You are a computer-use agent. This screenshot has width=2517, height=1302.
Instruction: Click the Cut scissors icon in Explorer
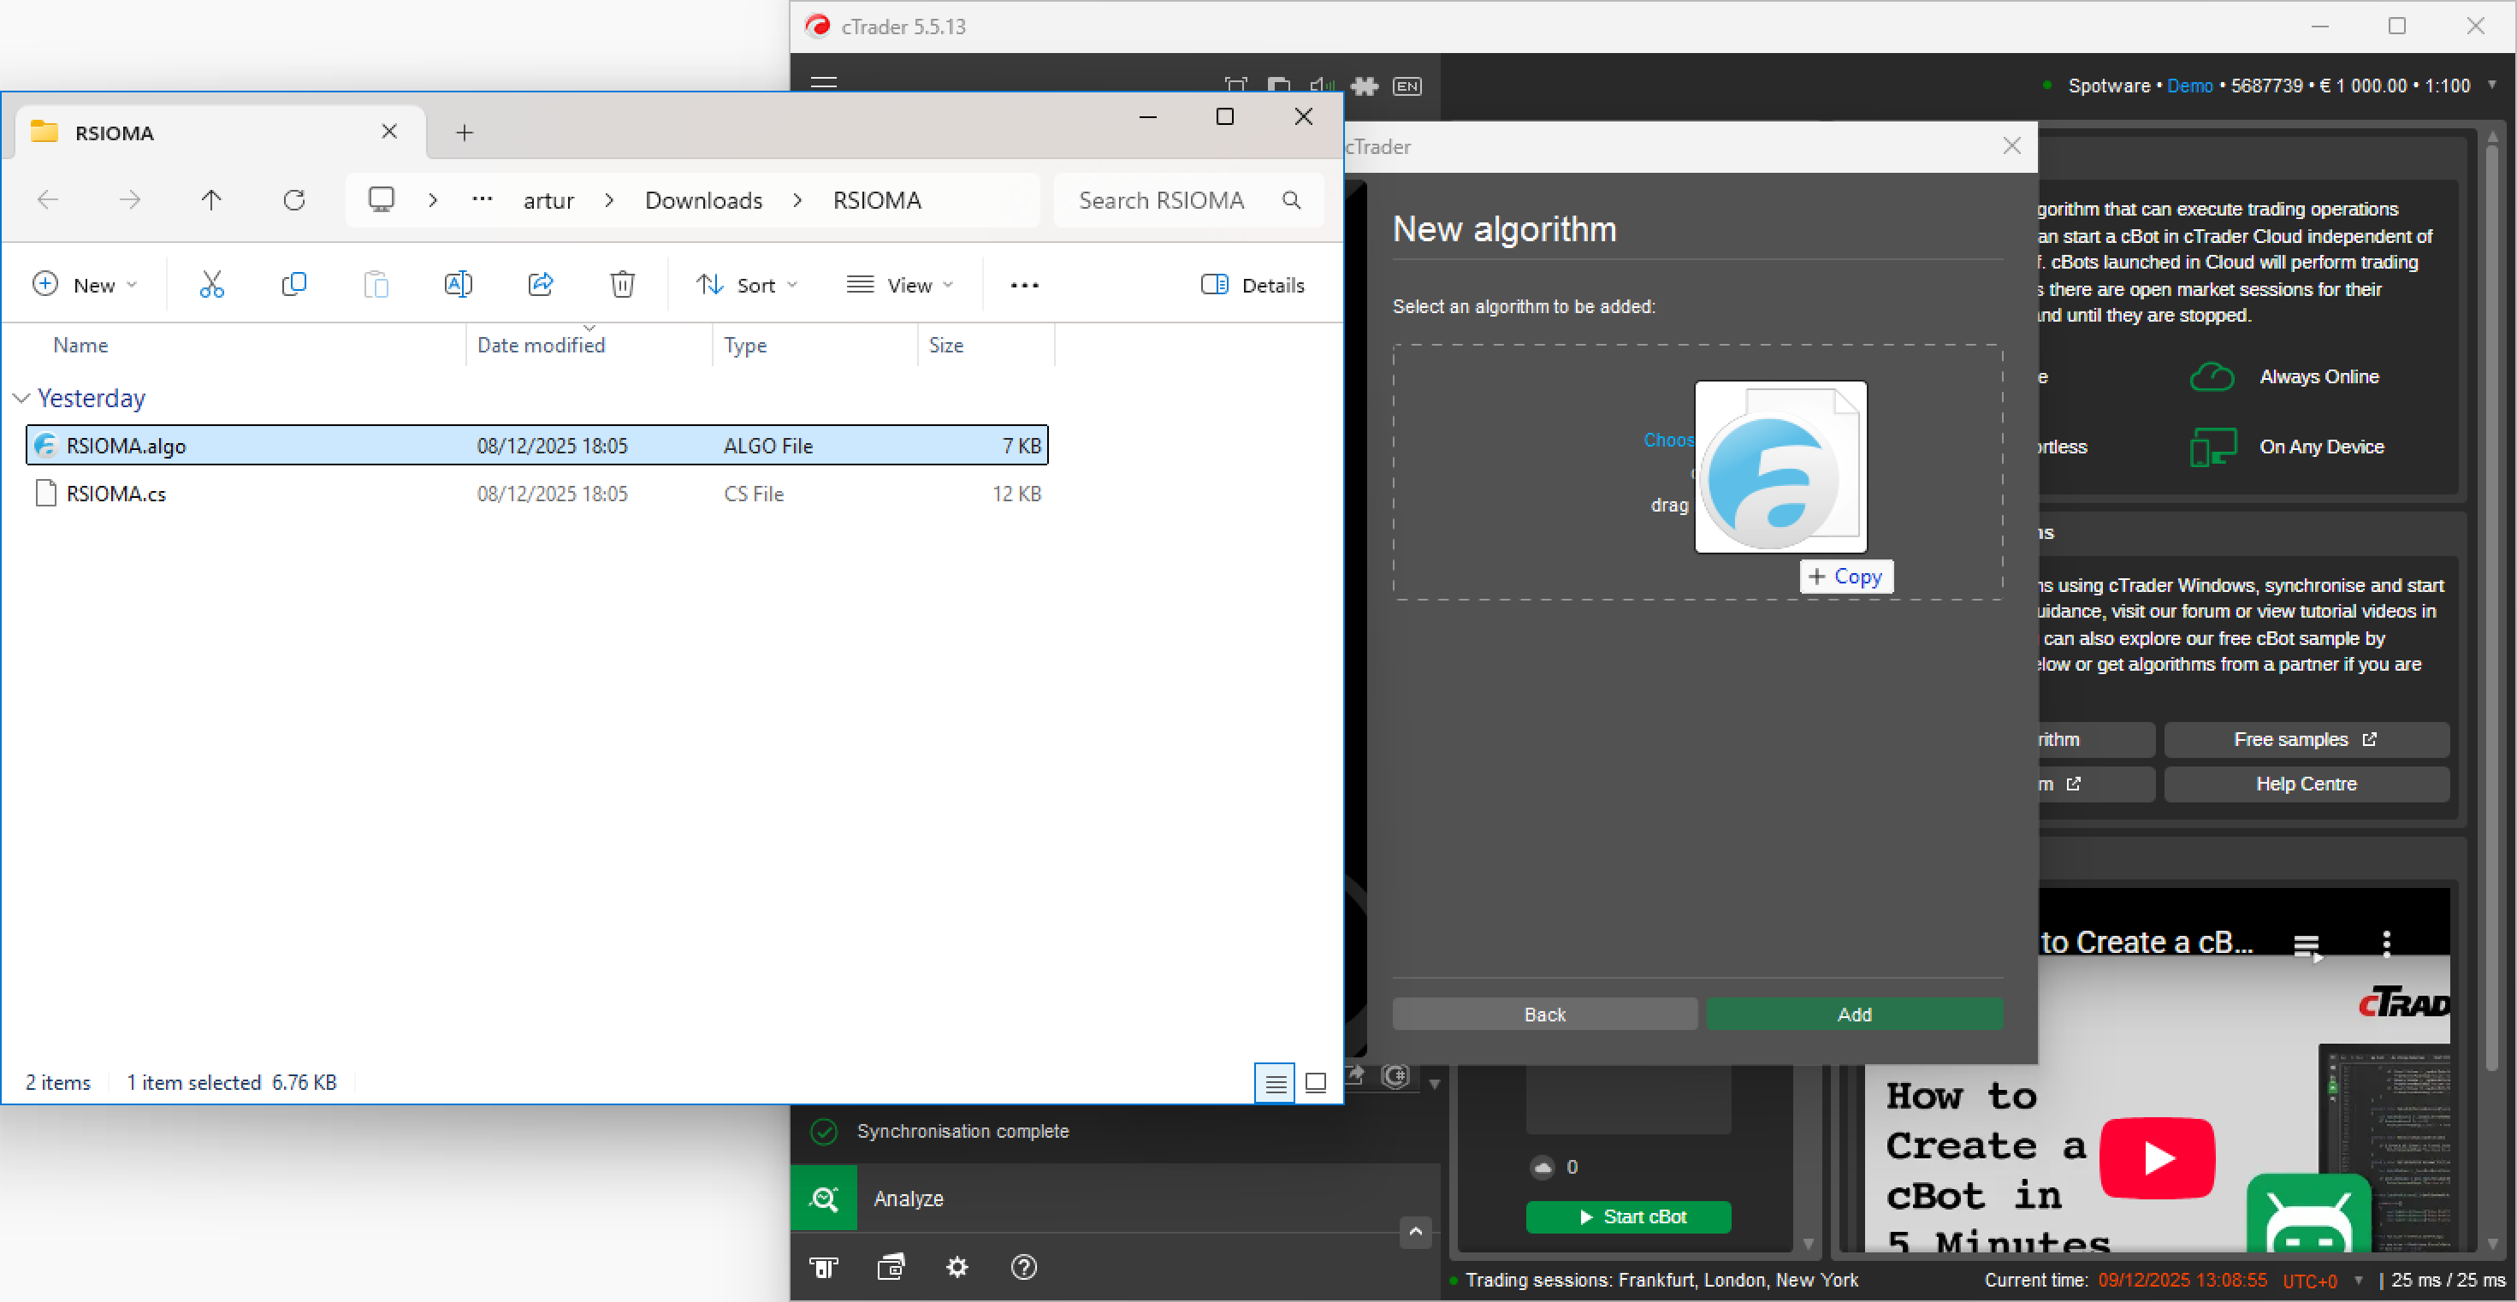click(211, 284)
